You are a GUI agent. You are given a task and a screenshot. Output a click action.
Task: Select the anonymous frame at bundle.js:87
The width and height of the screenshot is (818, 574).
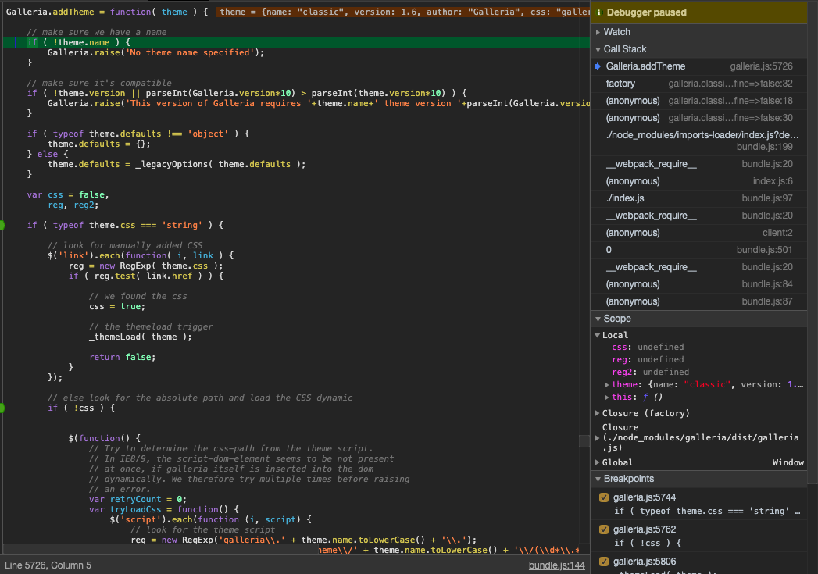point(699,301)
